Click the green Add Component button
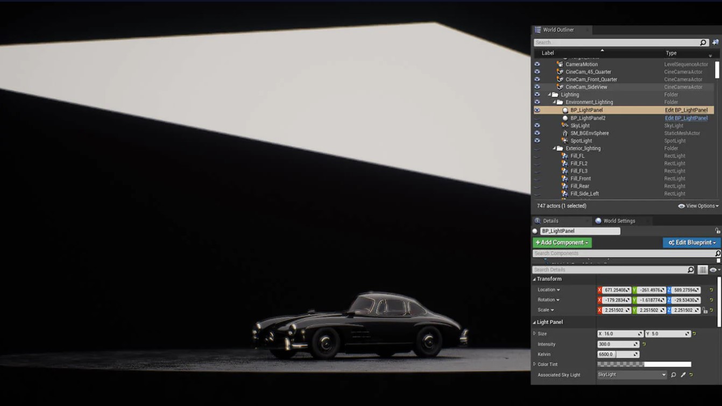This screenshot has width=722, height=406. click(561, 243)
